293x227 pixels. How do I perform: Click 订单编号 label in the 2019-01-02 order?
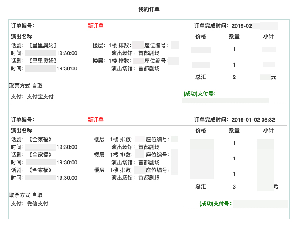pyautogui.click(x=23, y=120)
